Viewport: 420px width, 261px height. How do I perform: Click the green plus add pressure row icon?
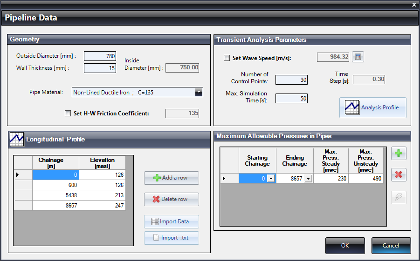(399, 153)
